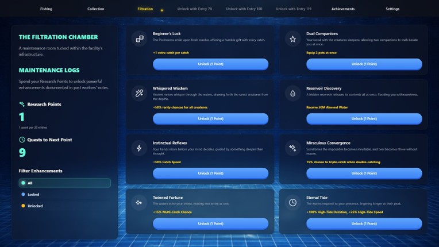
Task: Select the All enhancements filter
Action: pyautogui.click(x=65, y=183)
